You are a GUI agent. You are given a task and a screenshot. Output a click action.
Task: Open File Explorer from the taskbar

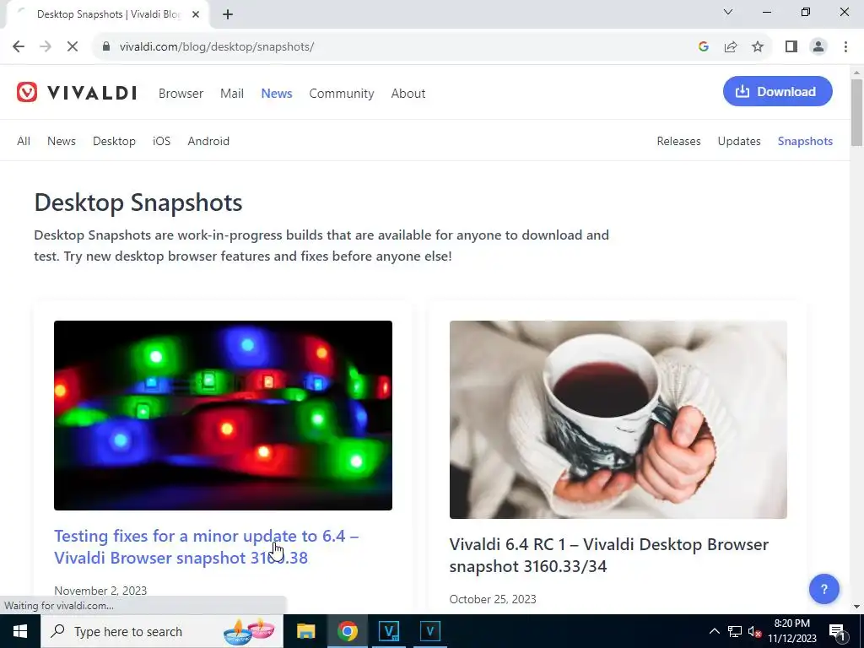(305, 631)
